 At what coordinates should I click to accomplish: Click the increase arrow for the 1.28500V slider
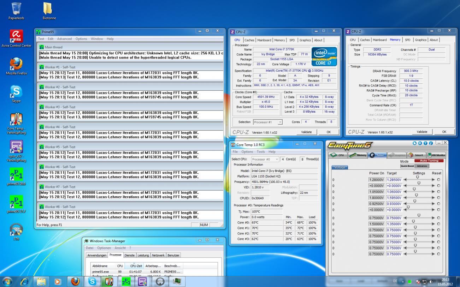433,180
